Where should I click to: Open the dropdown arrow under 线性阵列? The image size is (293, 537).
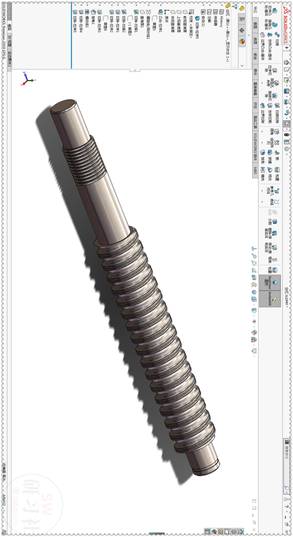262,143
